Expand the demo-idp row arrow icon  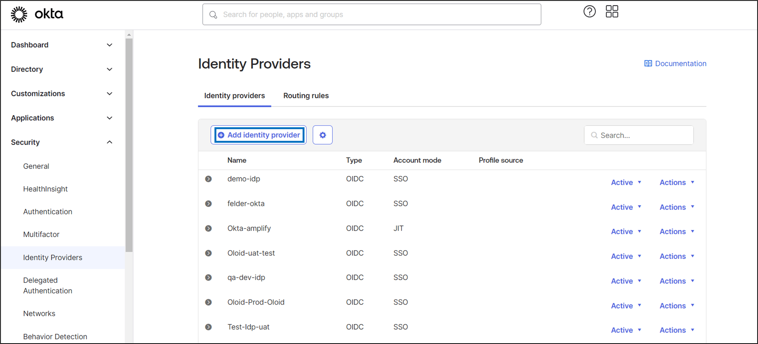coord(208,179)
